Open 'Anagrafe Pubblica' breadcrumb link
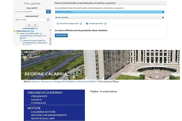This screenshot has height=121, width=182. point(65,81)
